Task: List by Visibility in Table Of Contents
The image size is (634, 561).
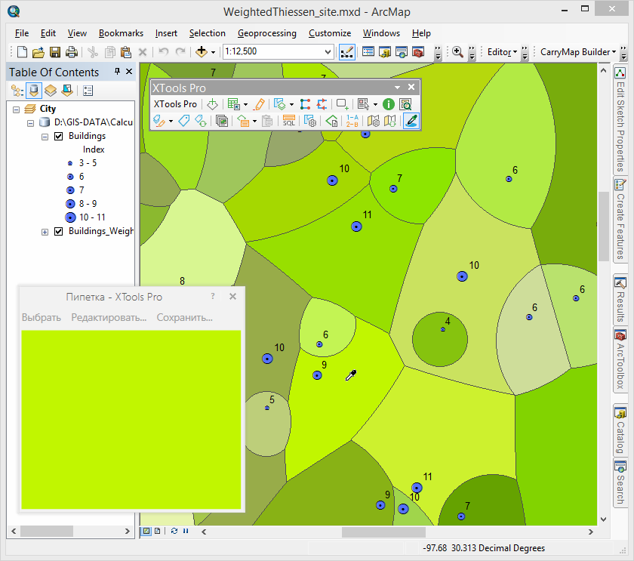Action: tap(51, 91)
